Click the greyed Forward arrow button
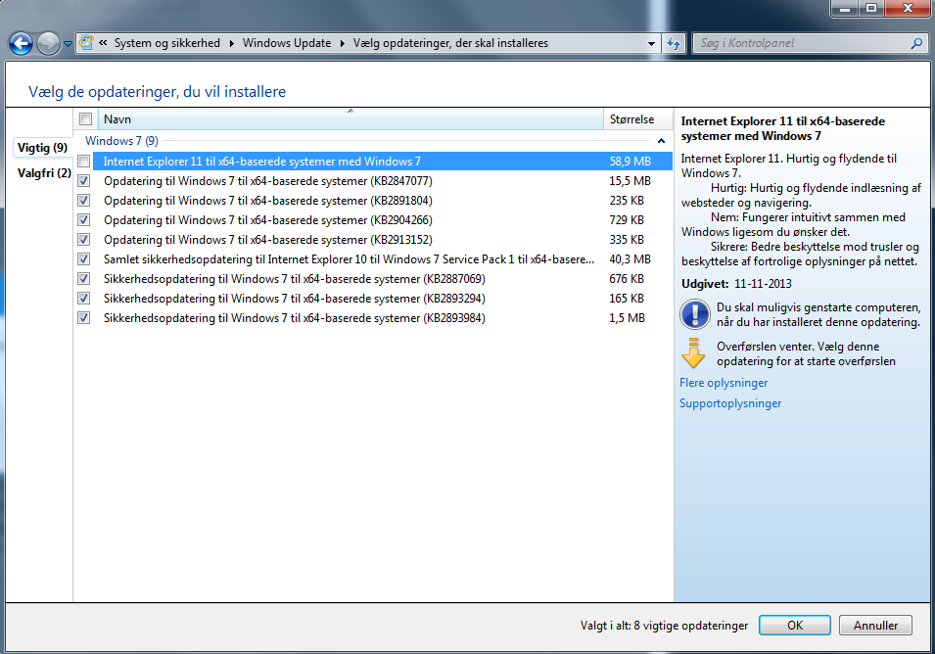The height and width of the screenshot is (654, 935). tap(48, 43)
